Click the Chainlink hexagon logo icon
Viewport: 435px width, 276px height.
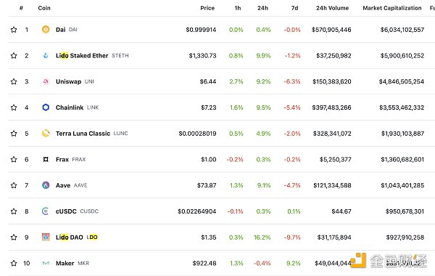click(x=46, y=107)
